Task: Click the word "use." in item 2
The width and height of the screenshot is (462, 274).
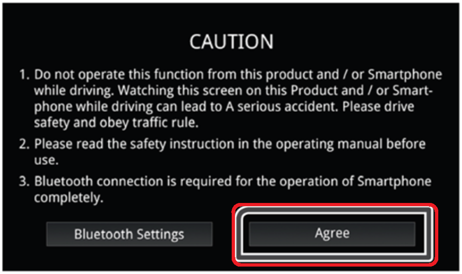Action: point(46,160)
